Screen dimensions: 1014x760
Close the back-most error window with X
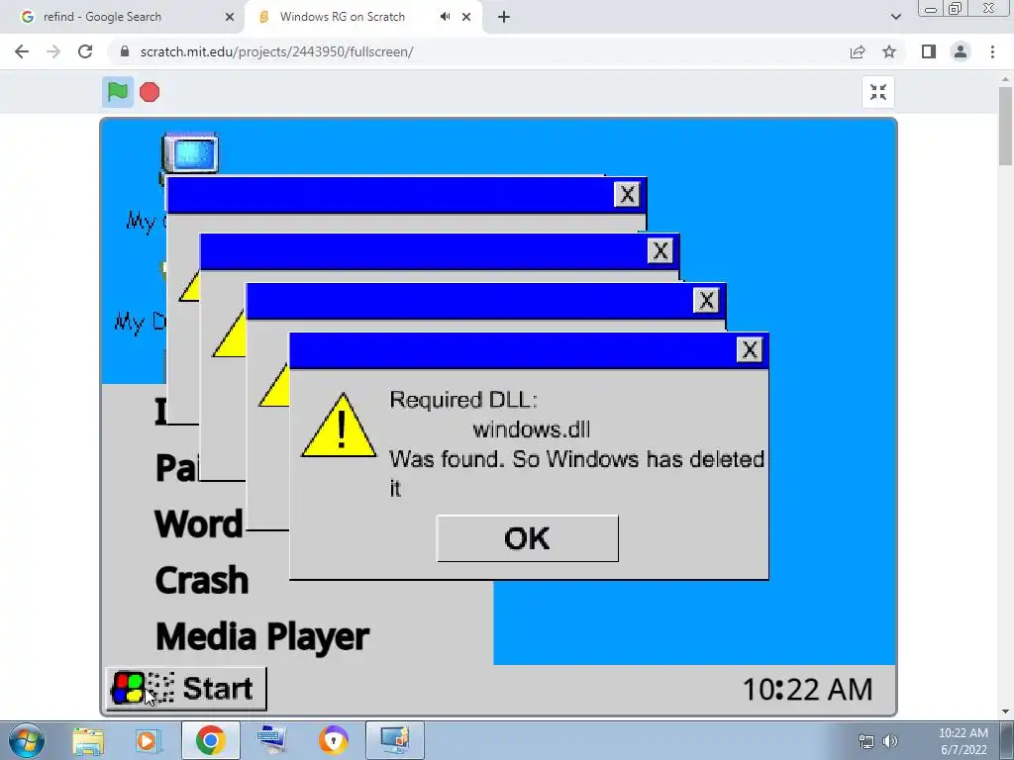click(x=627, y=195)
